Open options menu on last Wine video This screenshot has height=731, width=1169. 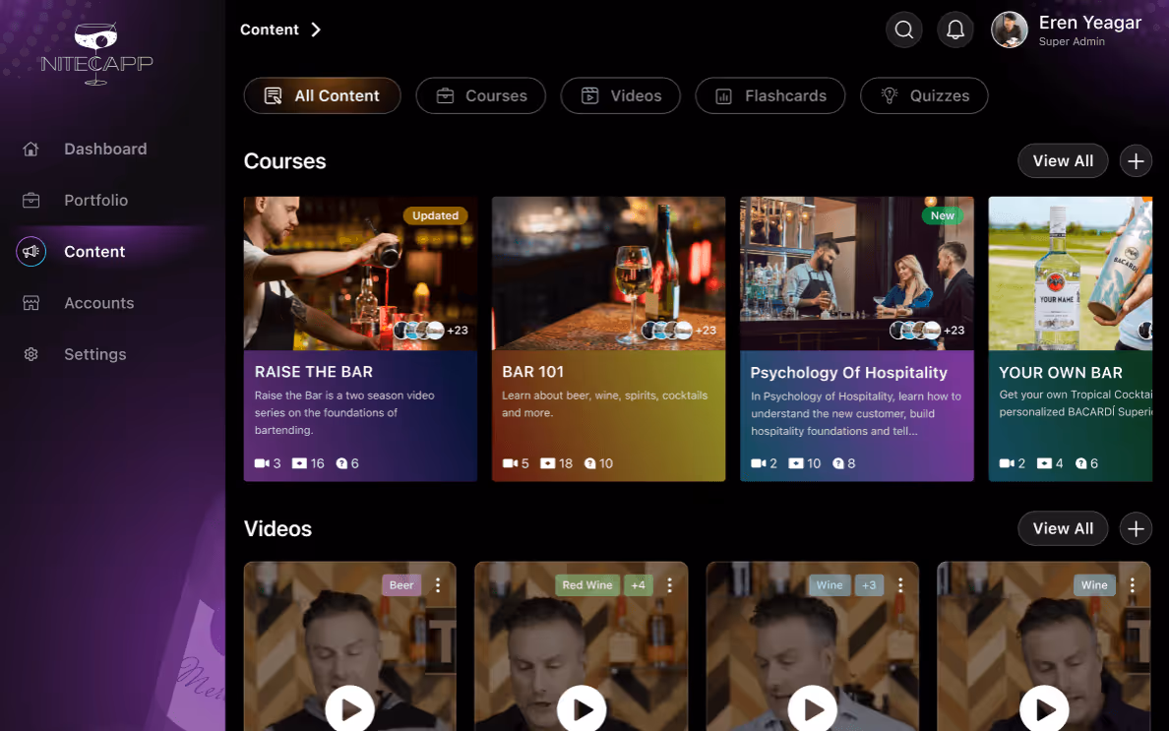tap(1132, 585)
